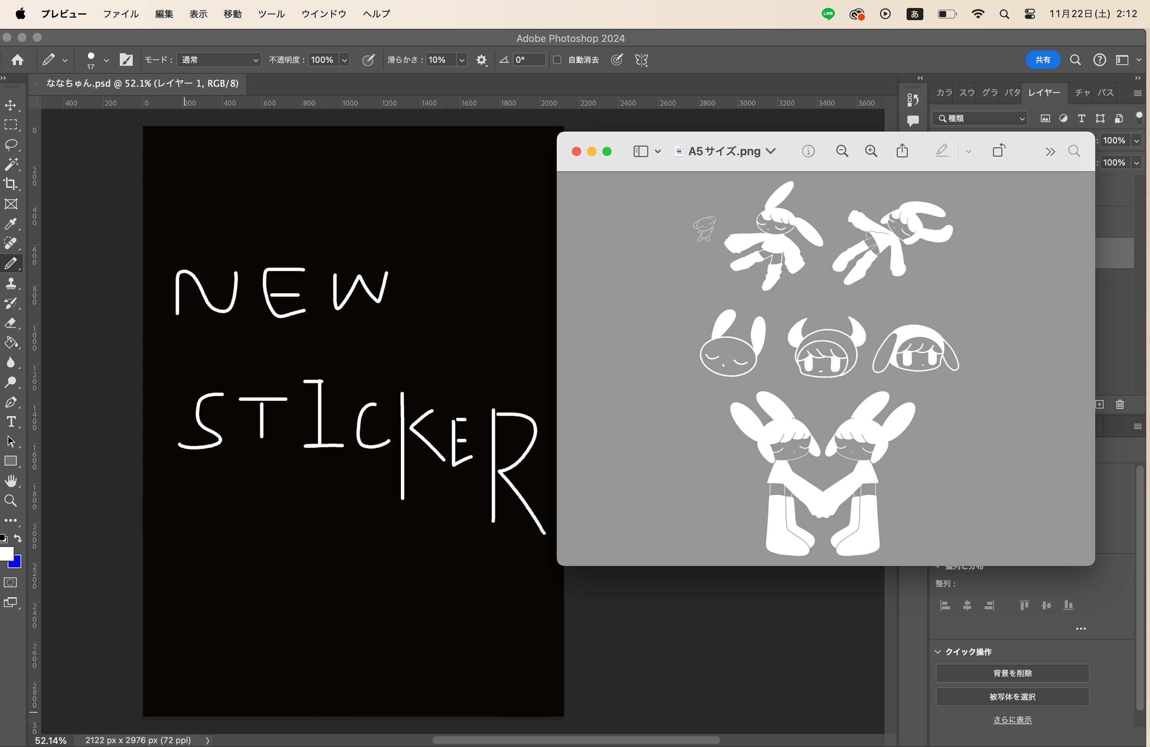Viewport: 1150px width, 747px height.
Task: Enable the 自動消去 checkbox
Action: (557, 60)
